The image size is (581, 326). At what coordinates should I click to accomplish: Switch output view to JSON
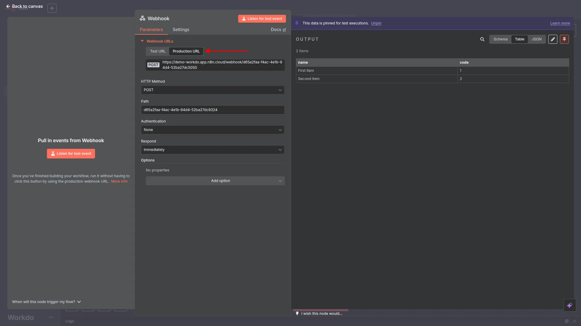(x=536, y=39)
